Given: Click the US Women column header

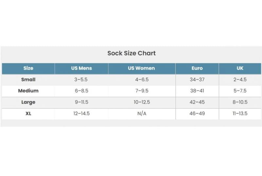Looking at the screenshot, I should [141, 68].
